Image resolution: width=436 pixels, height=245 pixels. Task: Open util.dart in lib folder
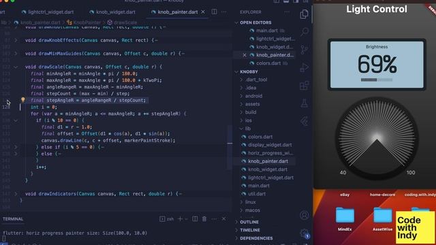[x=257, y=194]
